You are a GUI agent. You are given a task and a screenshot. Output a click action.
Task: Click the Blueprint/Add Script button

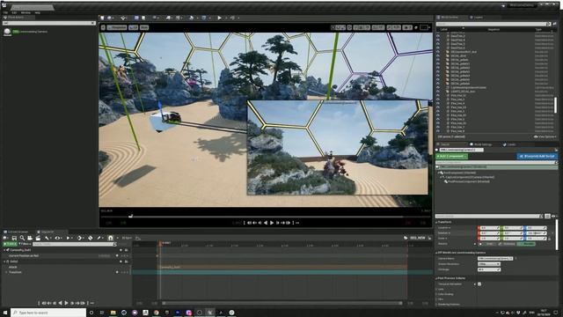coord(537,157)
